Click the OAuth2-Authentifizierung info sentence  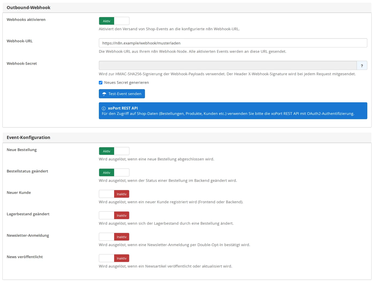pyautogui.click(x=228, y=114)
